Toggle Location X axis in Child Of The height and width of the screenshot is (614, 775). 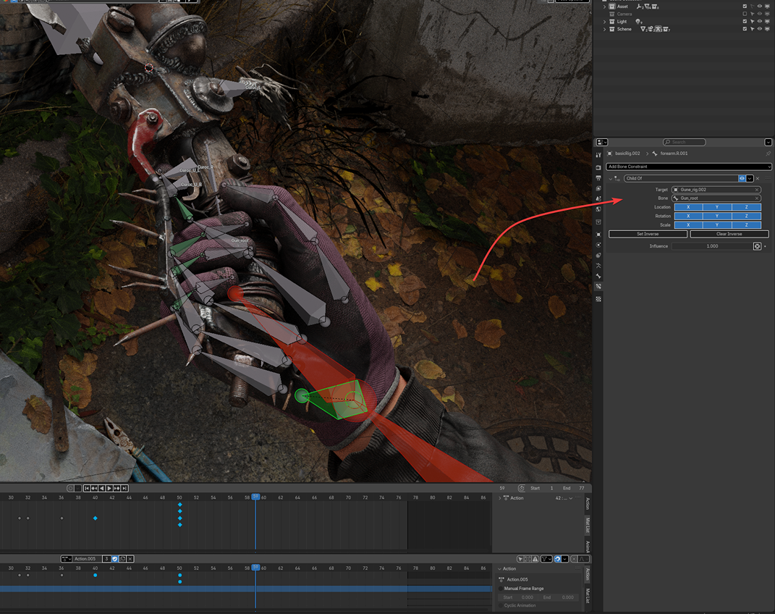pos(688,207)
